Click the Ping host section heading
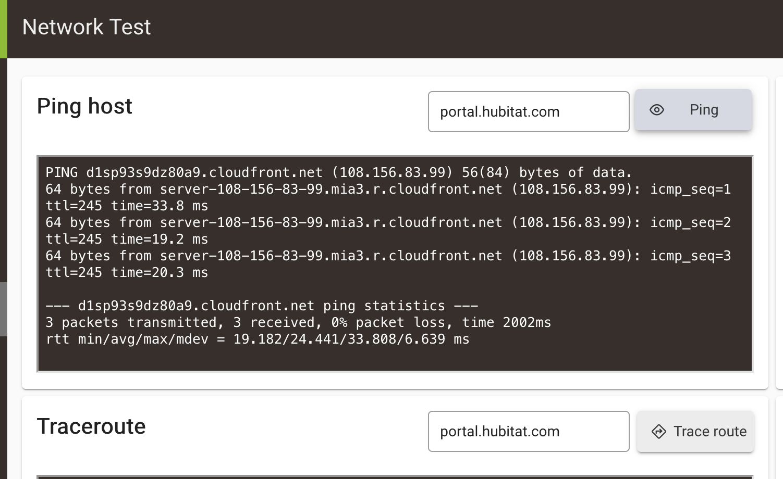The image size is (783, 479). (84, 106)
